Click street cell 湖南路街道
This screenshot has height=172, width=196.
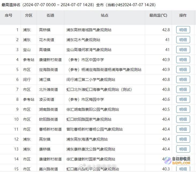tap(48, 109)
